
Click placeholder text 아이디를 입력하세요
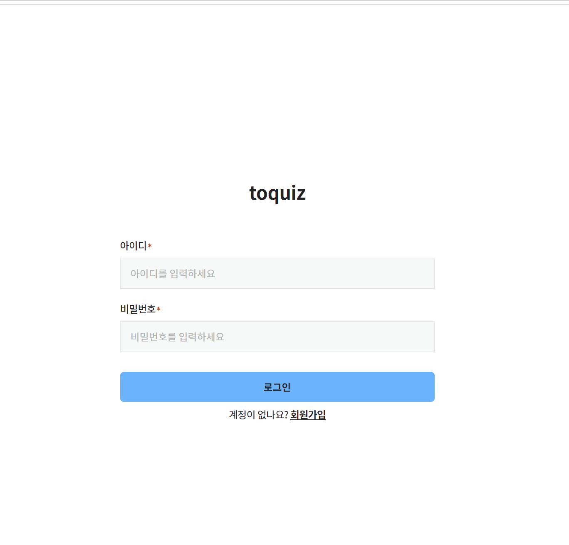(173, 274)
